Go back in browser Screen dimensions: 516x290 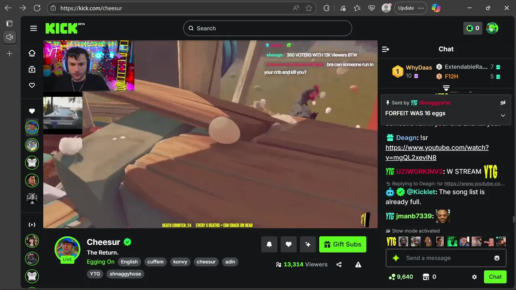click(x=8, y=8)
